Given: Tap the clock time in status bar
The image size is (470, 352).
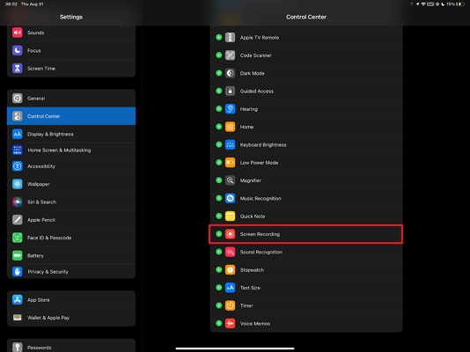Looking at the screenshot, I should (x=11, y=4).
